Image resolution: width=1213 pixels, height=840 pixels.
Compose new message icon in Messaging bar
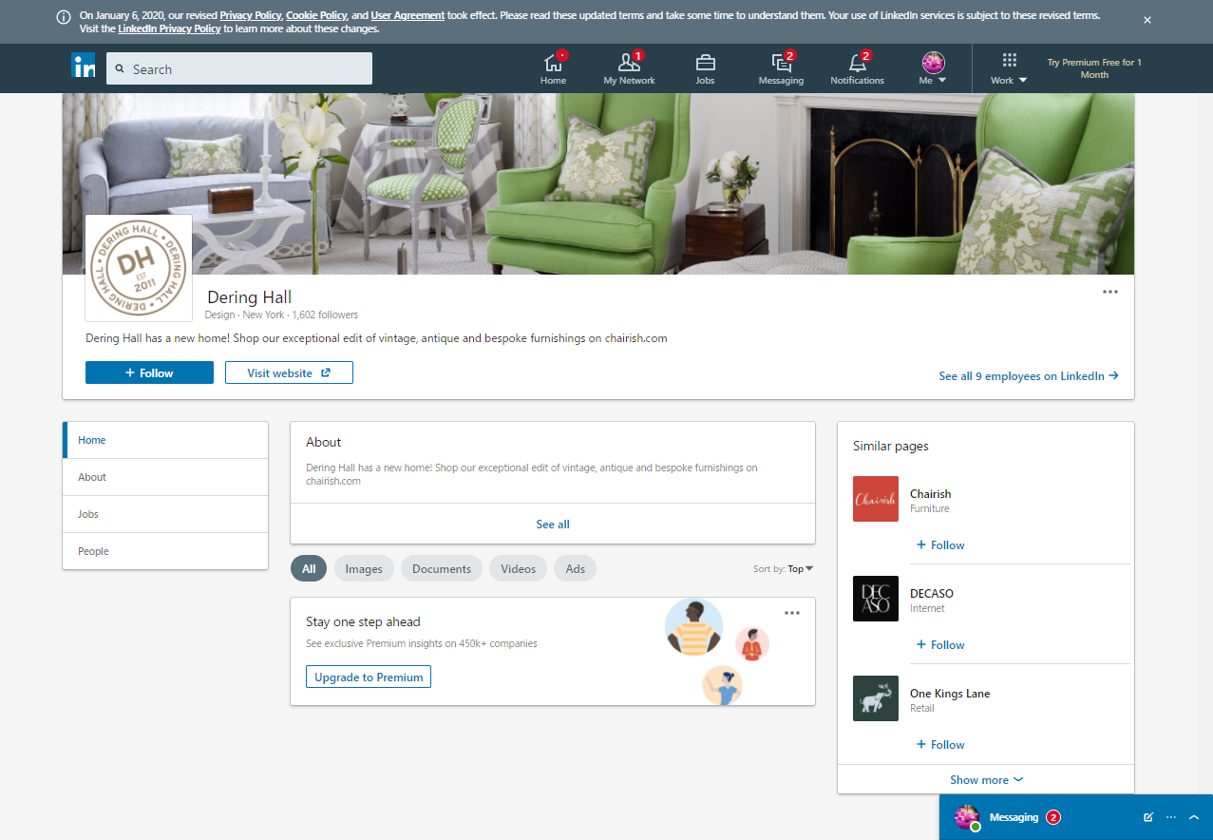coord(1147,817)
